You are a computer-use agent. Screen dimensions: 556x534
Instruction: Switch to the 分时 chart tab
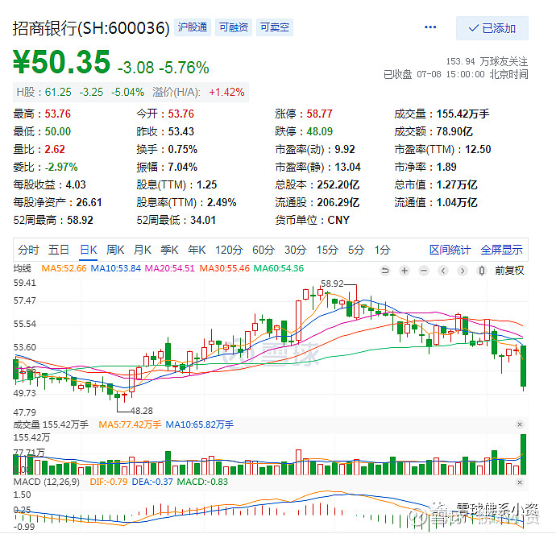[28, 250]
